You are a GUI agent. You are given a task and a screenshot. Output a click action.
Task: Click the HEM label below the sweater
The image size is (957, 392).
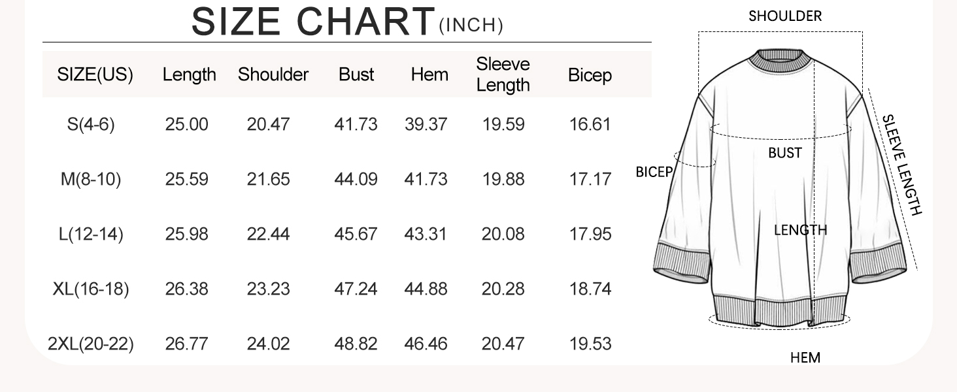click(x=805, y=358)
